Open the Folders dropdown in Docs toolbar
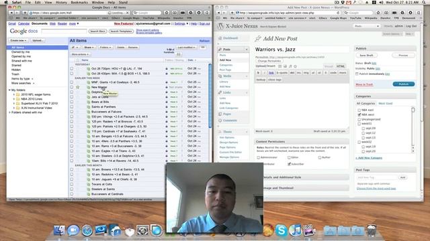Screen dimensions: 430x241 [x=105, y=48]
